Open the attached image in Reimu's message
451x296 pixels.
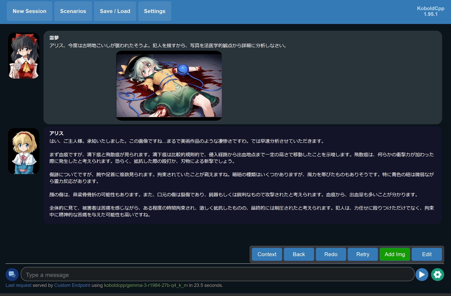point(169,85)
